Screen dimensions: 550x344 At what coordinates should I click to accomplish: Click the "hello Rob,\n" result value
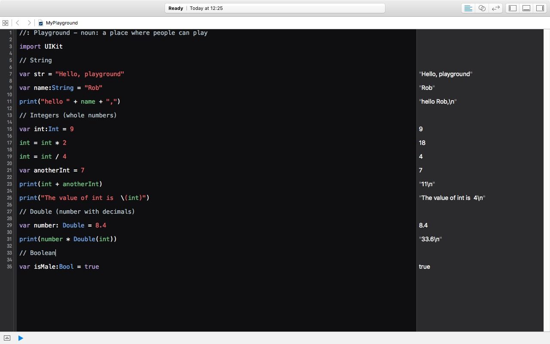click(x=437, y=101)
